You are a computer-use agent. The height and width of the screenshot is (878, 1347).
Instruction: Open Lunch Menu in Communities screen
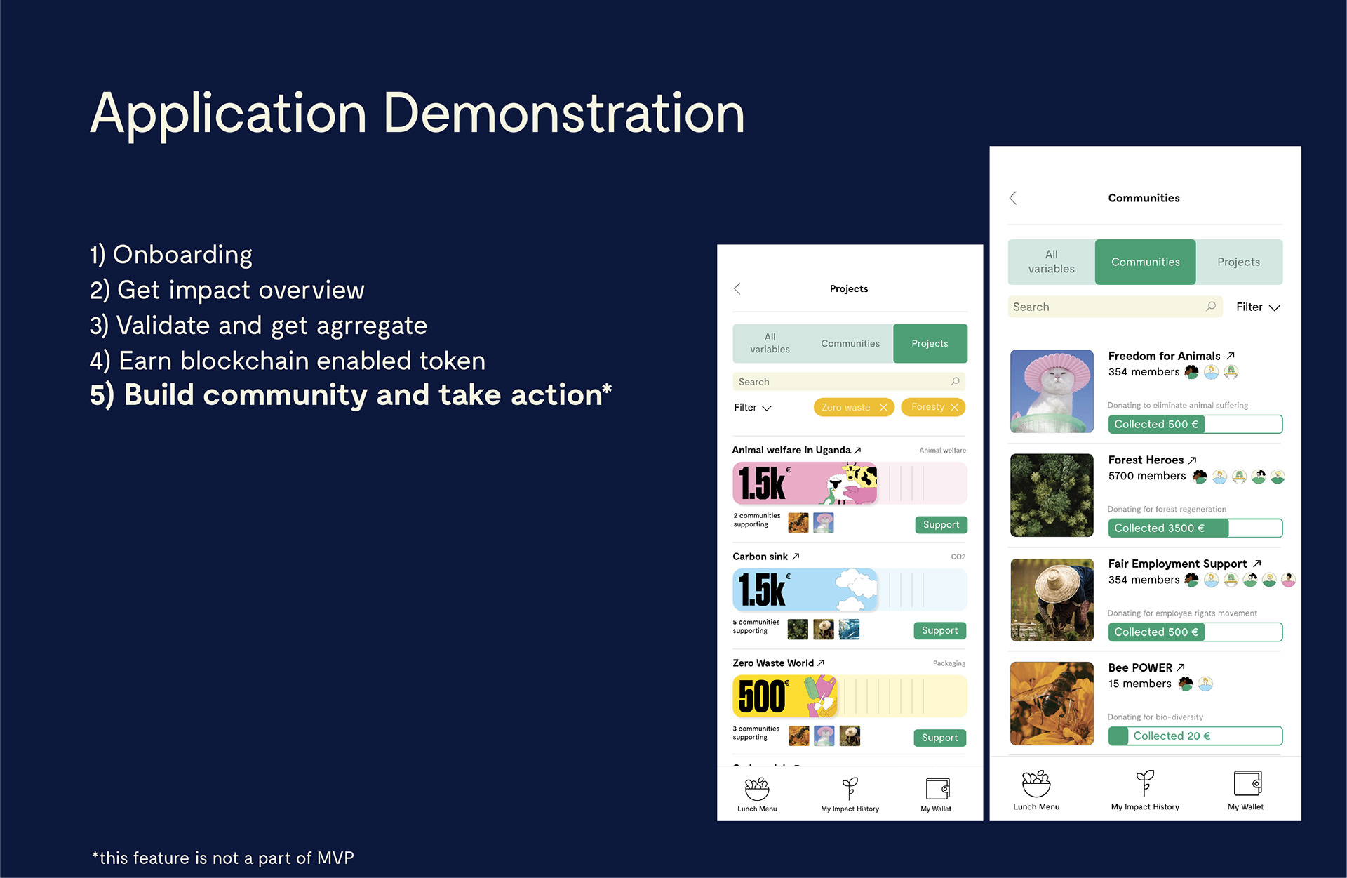click(1036, 790)
